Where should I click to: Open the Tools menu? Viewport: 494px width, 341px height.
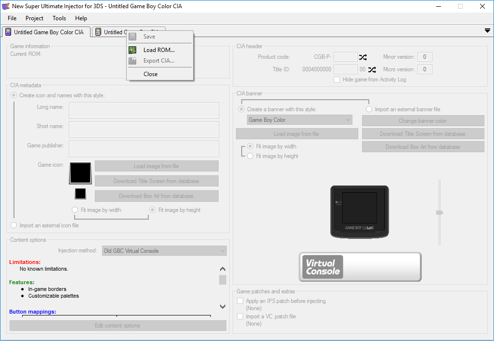pos(59,18)
